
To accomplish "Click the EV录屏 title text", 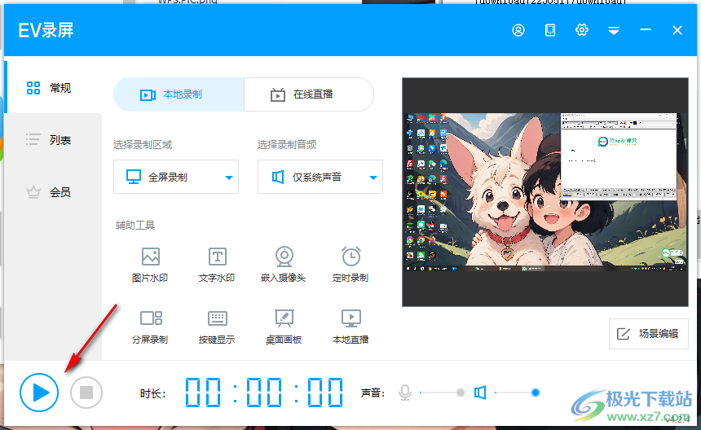I will coord(46,30).
